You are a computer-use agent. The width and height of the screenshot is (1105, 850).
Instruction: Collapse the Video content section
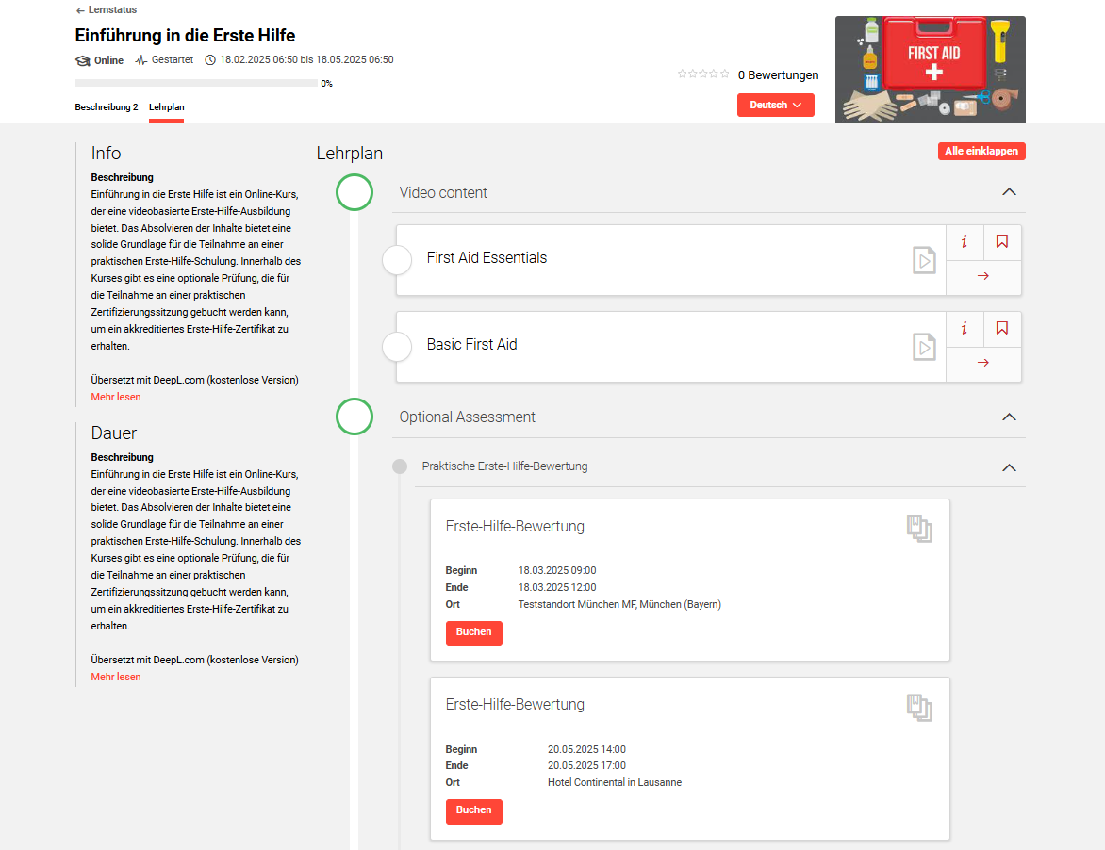[1009, 192]
